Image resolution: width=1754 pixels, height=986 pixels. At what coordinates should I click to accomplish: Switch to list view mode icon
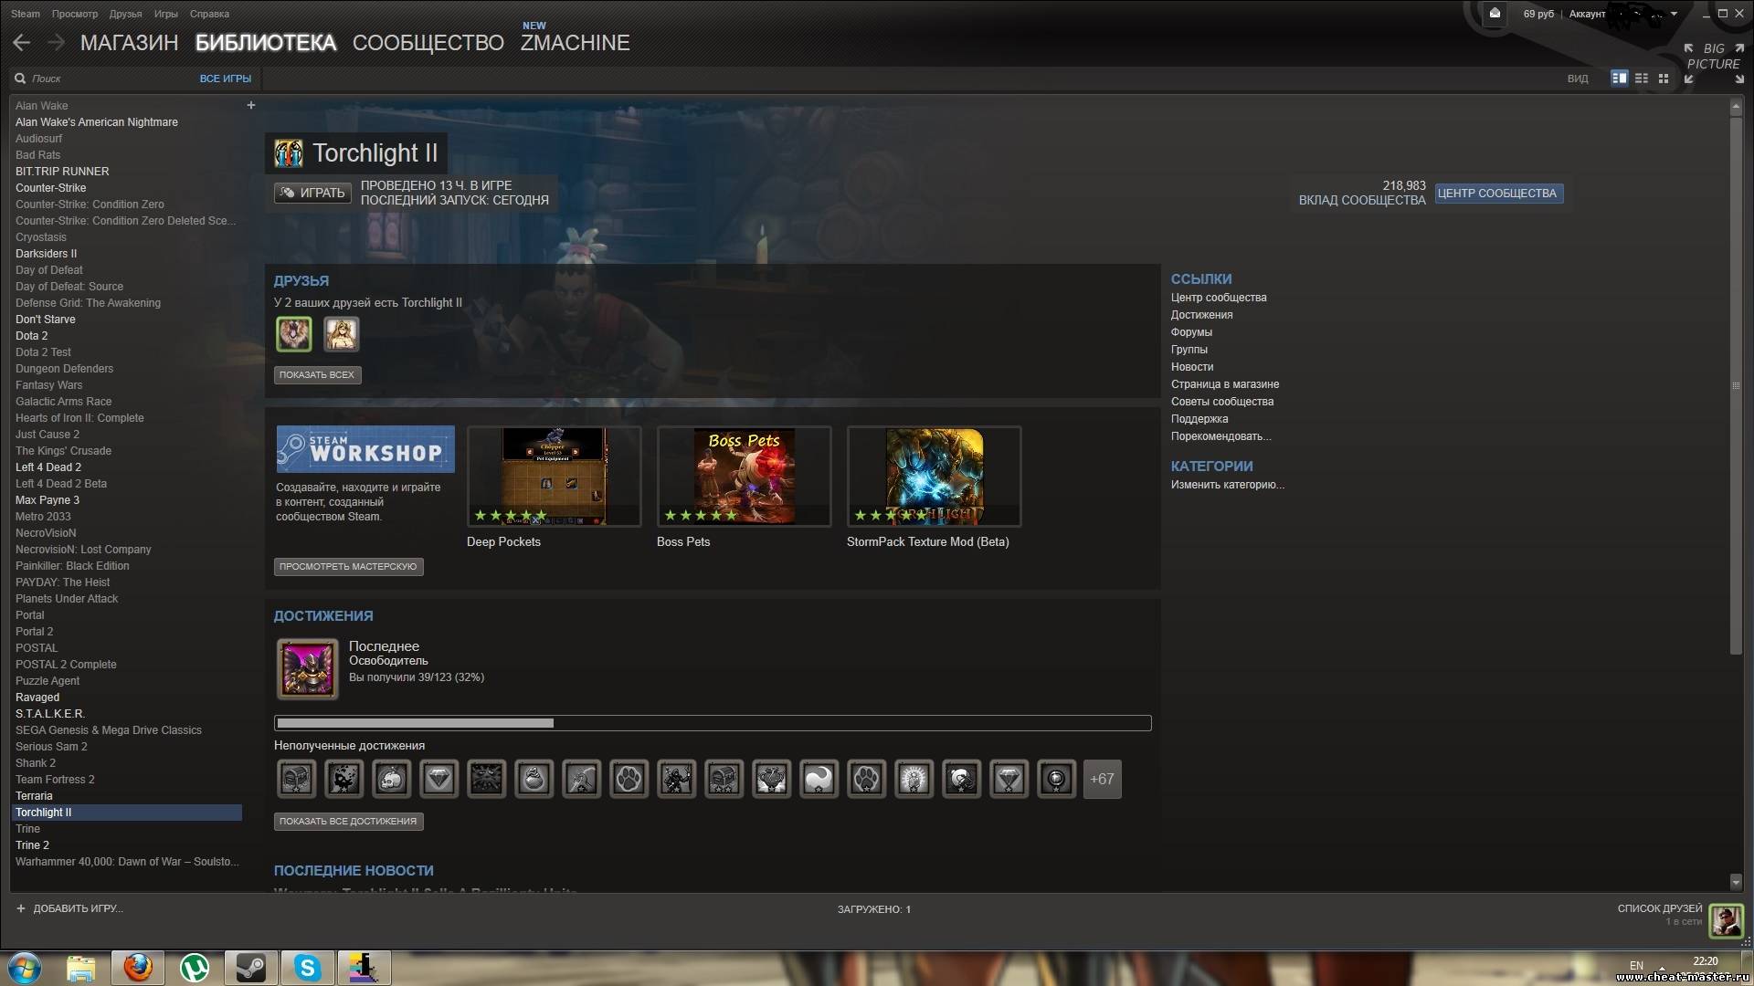[1642, 79]
